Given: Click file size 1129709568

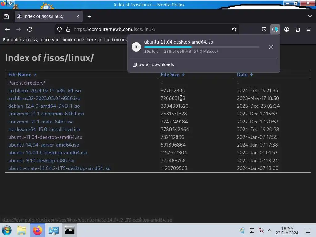Looking at the screenshot, I should pos(174,168).
